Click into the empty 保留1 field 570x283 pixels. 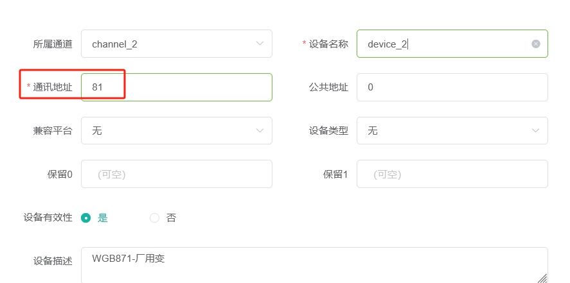click(x=452, y=174)
